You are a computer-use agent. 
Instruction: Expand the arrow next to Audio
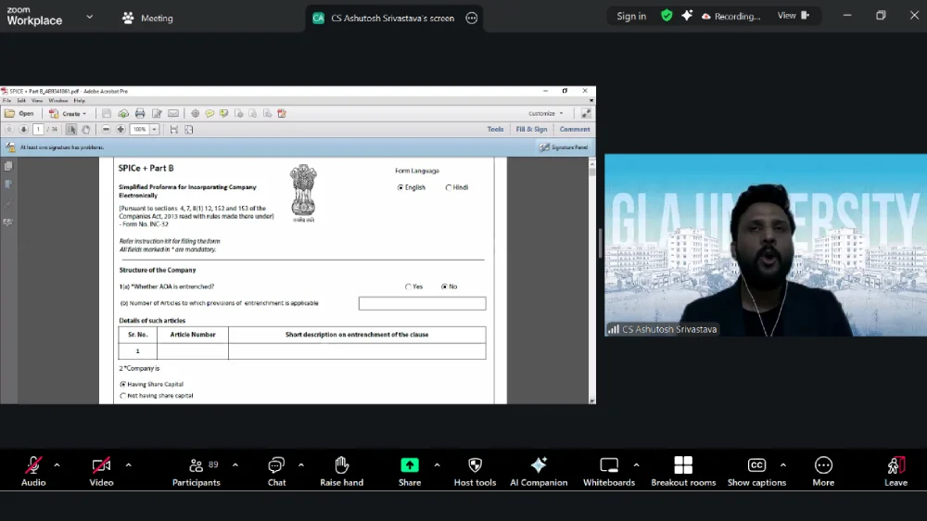click(57, 464)
